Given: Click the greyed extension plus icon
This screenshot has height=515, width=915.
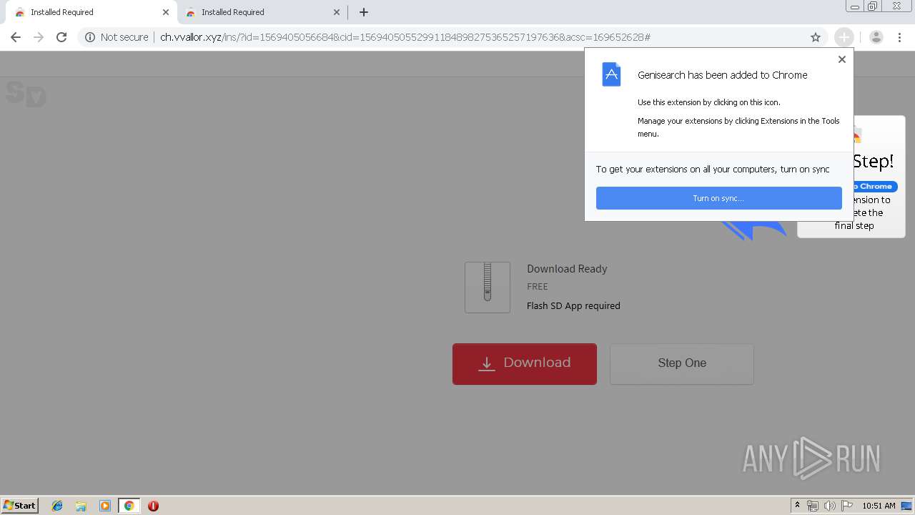Looking at the screenshot, I should [844, 37].
